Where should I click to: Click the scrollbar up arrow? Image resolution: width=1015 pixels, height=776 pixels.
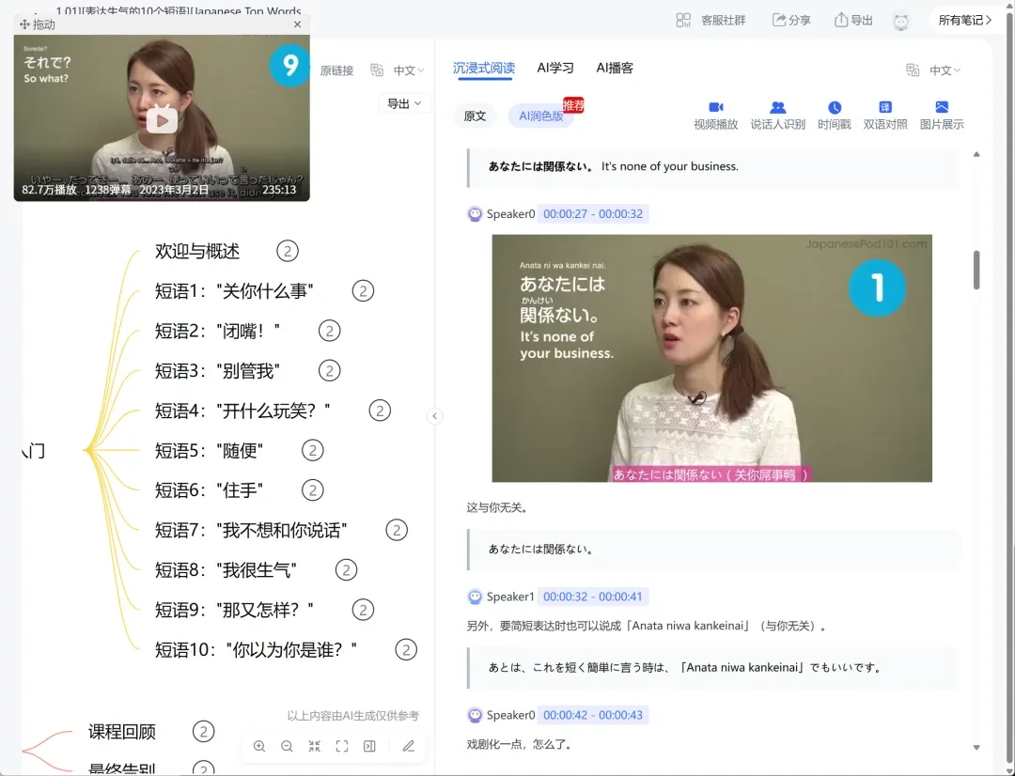click(976, 154)
